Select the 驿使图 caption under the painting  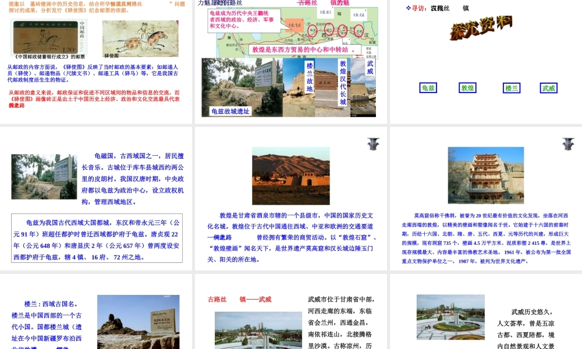point(112,56)
